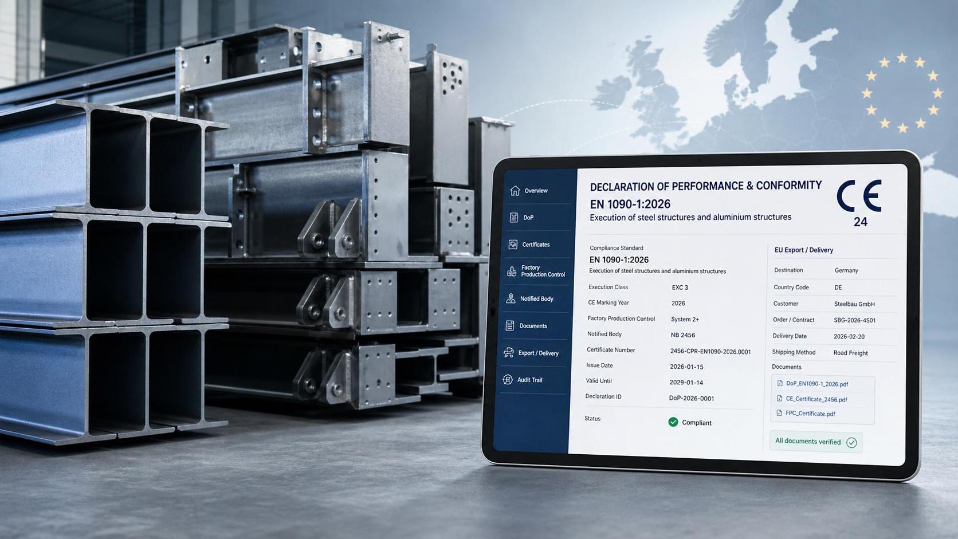Image resolution: width=958 pixels, height=539 pixels.
Task: Select certificate number 2456-CPR-EN1090-2026.0001
Action: click(x=710, y=351)
